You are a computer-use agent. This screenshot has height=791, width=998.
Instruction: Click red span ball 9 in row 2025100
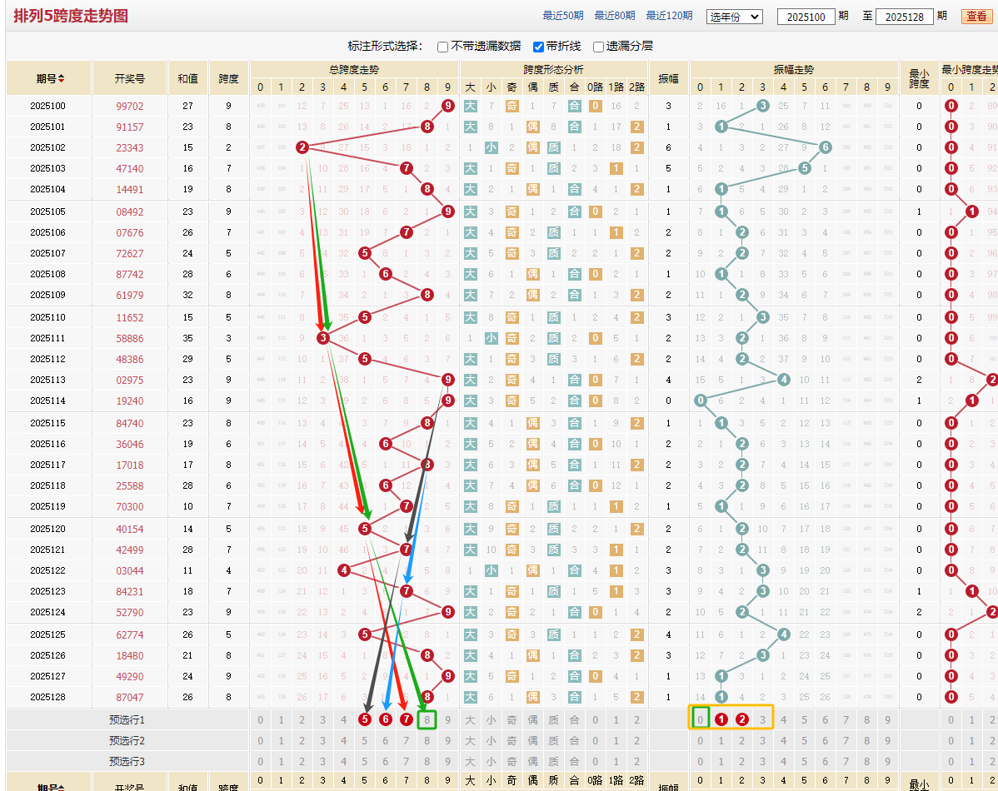448,106
